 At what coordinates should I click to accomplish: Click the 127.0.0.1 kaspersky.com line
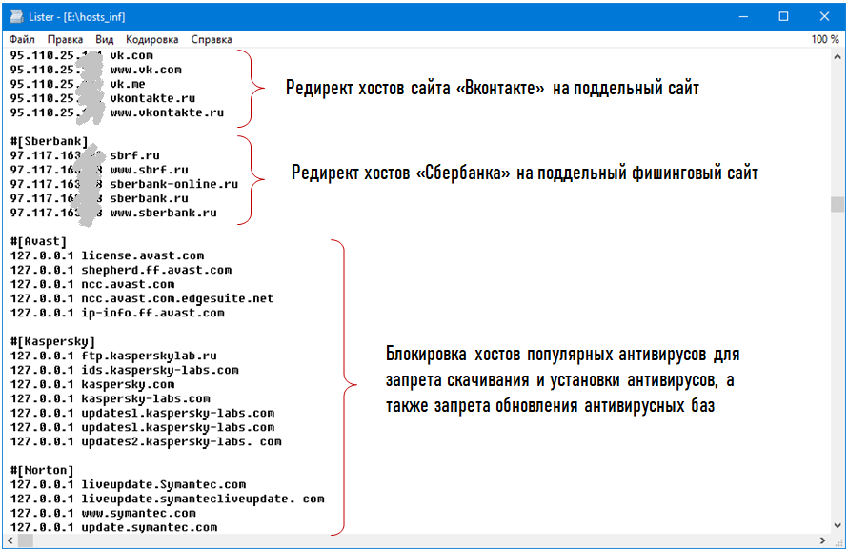click(x=91, y=384)
